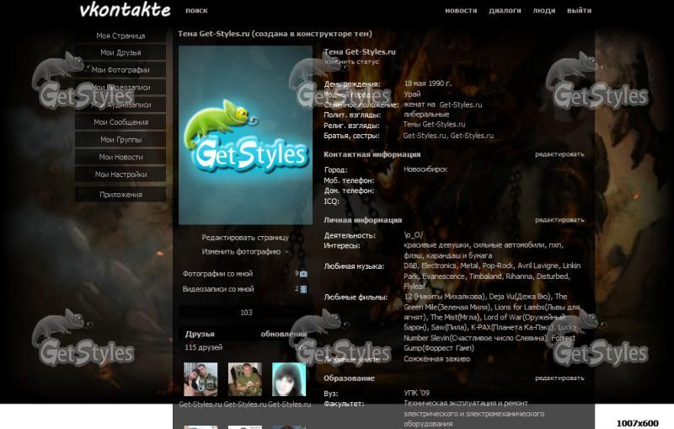The width and height of the screenshot is (674, 429).
Task: Click красивые девушки interest link
Action: 436,245
